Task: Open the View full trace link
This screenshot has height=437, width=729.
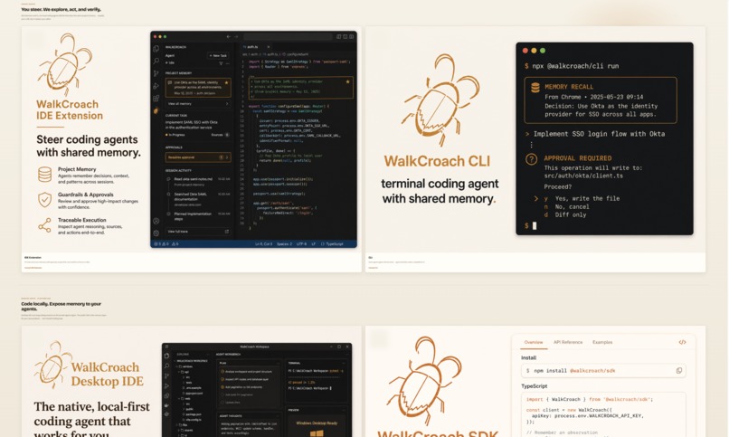Action: click(x=198, y=231)
